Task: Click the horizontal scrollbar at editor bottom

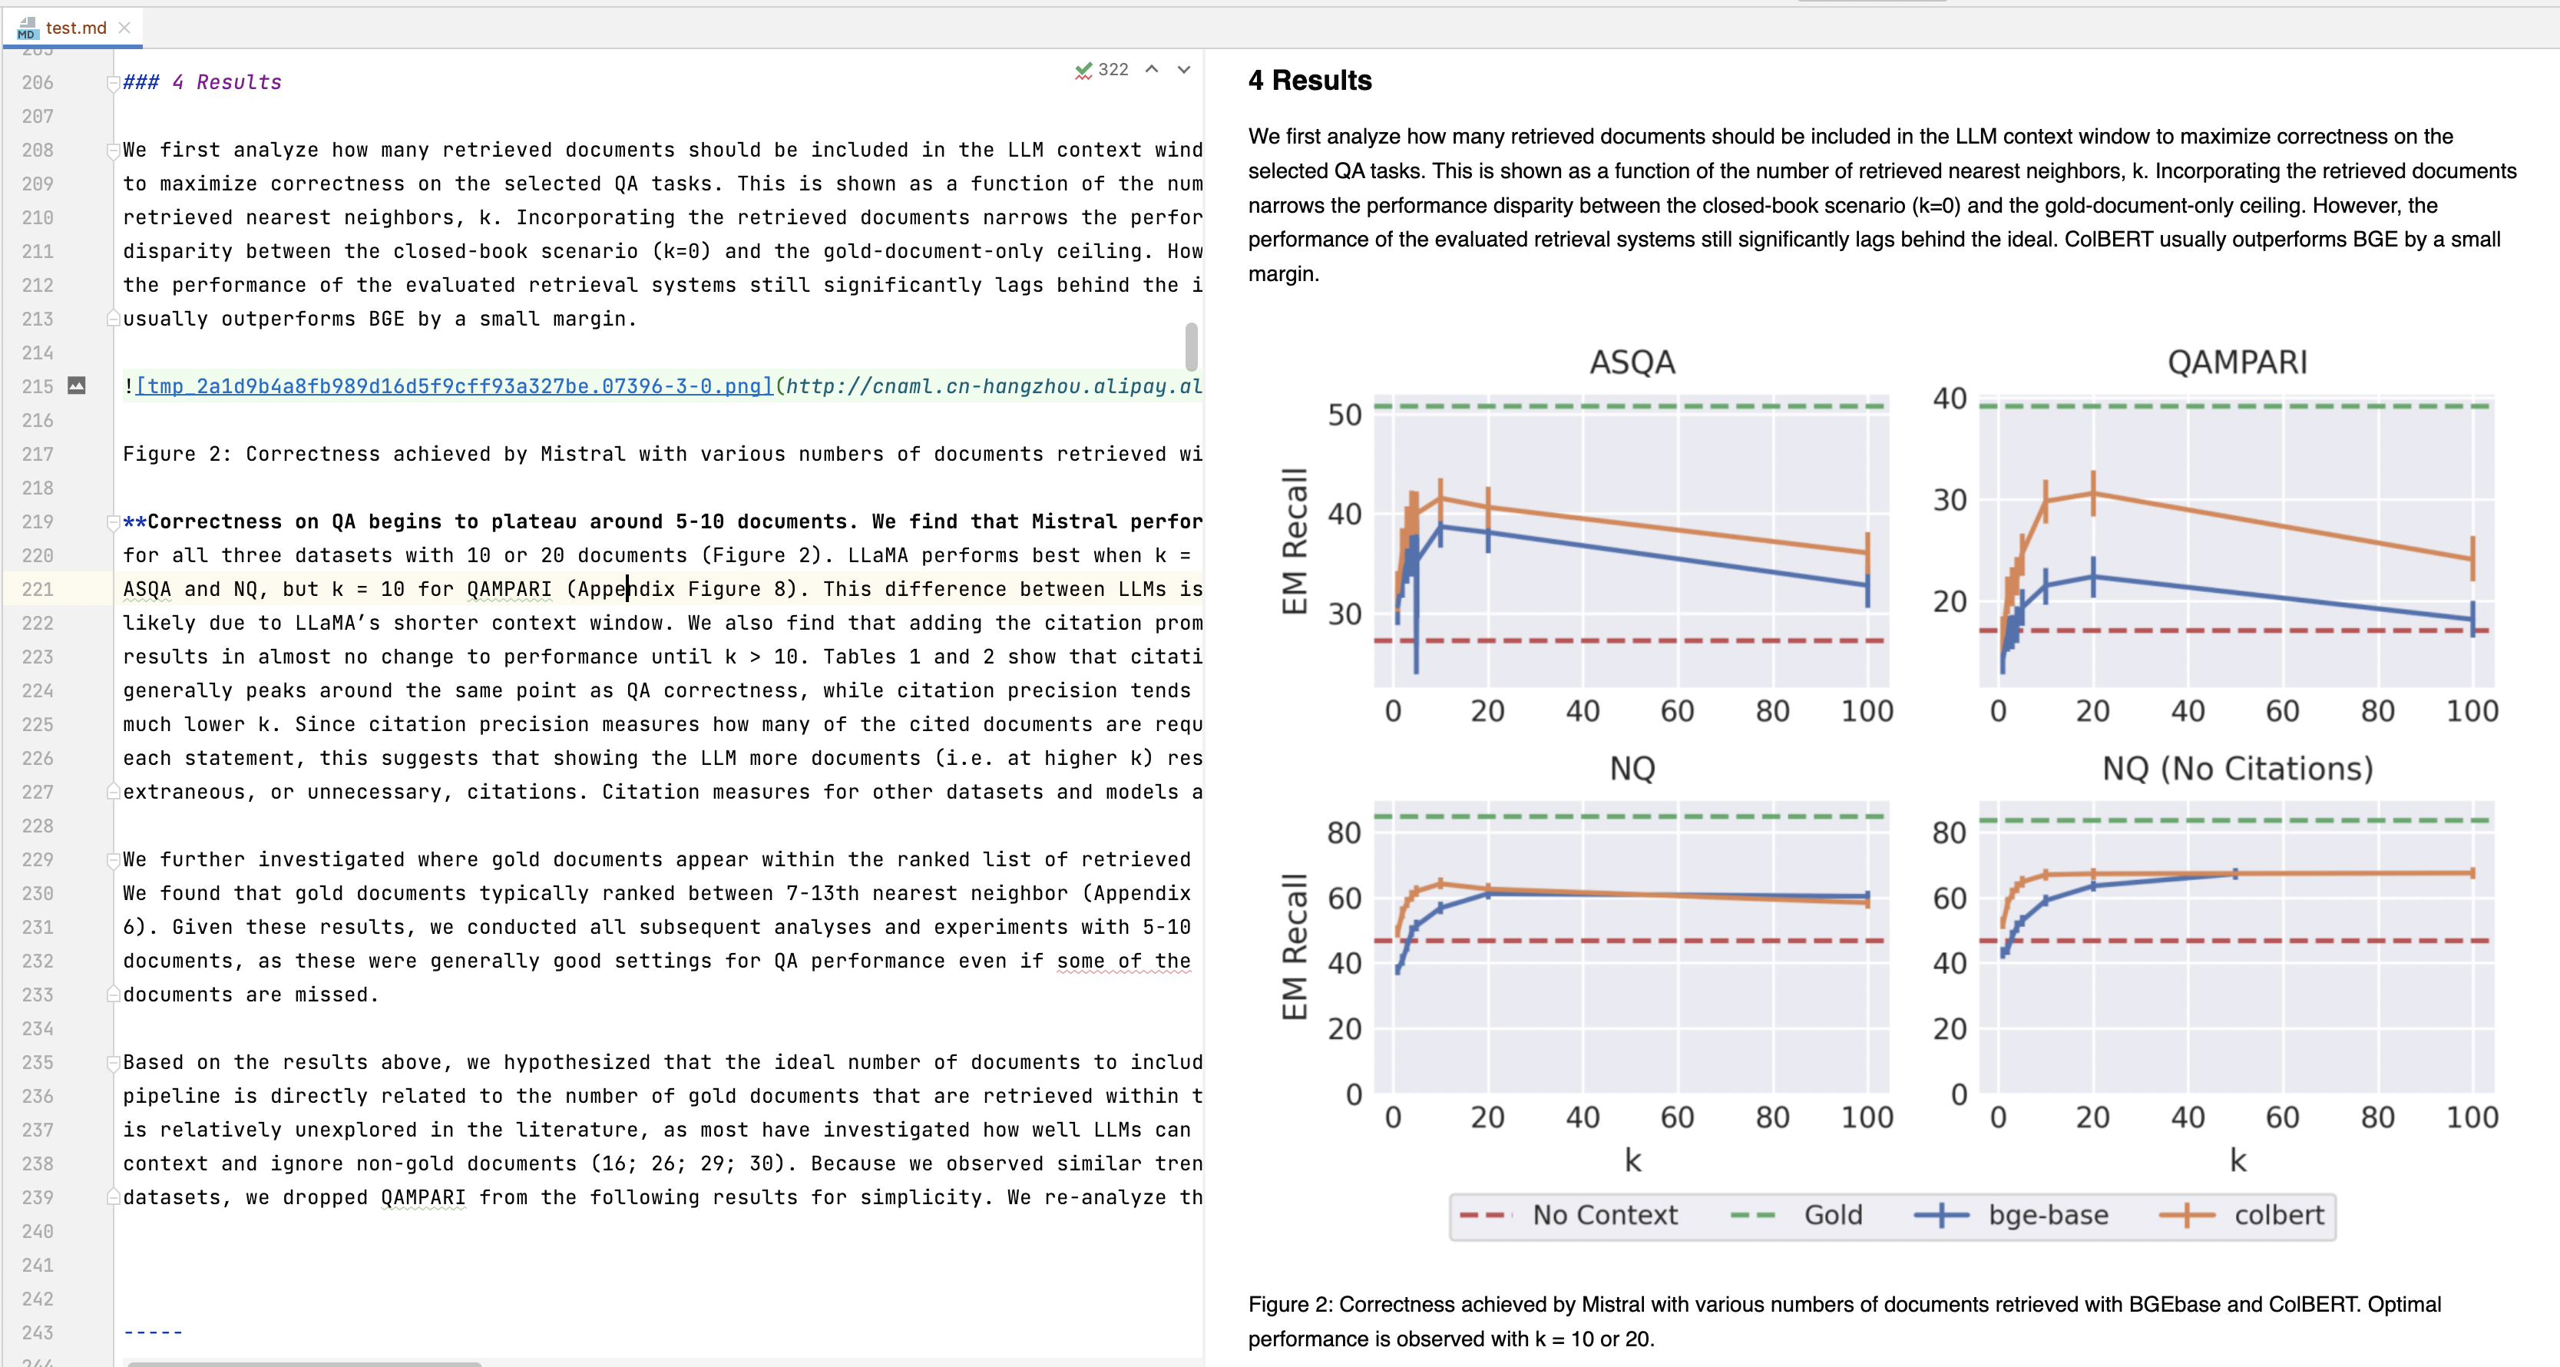Action: pos(304,1363)
